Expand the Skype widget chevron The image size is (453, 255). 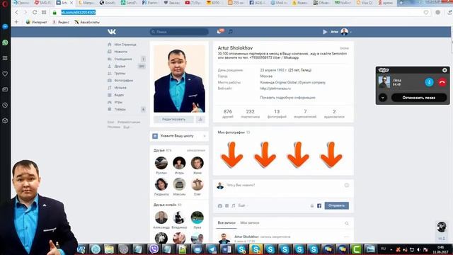(383, 98)
